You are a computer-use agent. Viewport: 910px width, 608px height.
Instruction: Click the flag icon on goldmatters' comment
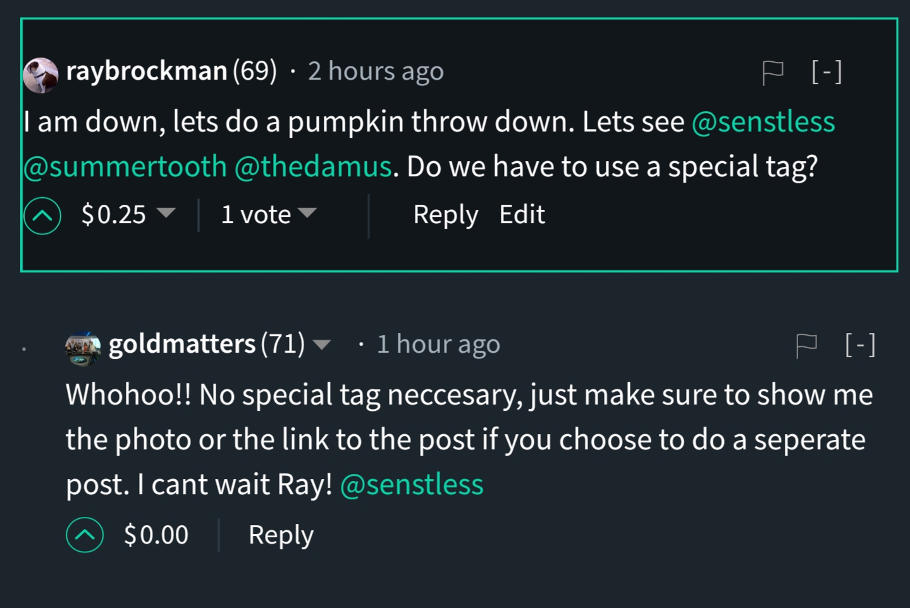pyautogui.click(x=806, y=344)
